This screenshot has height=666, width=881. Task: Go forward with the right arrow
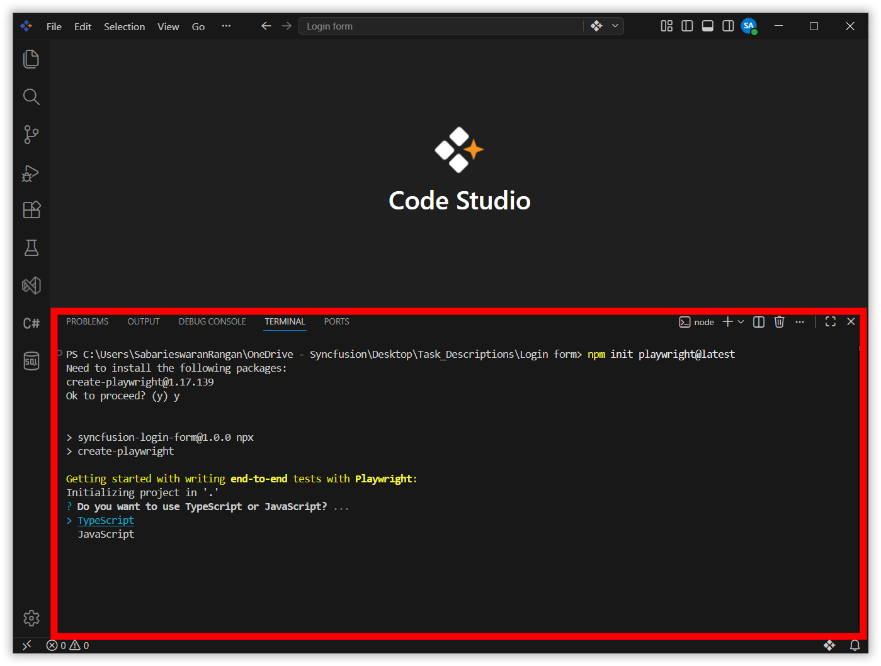pyautogui.click(x=287, y=26)
